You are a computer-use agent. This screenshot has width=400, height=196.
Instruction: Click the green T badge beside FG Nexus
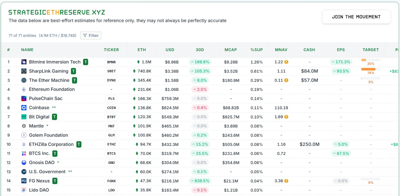pyautogui.click(x=55, y=181)
